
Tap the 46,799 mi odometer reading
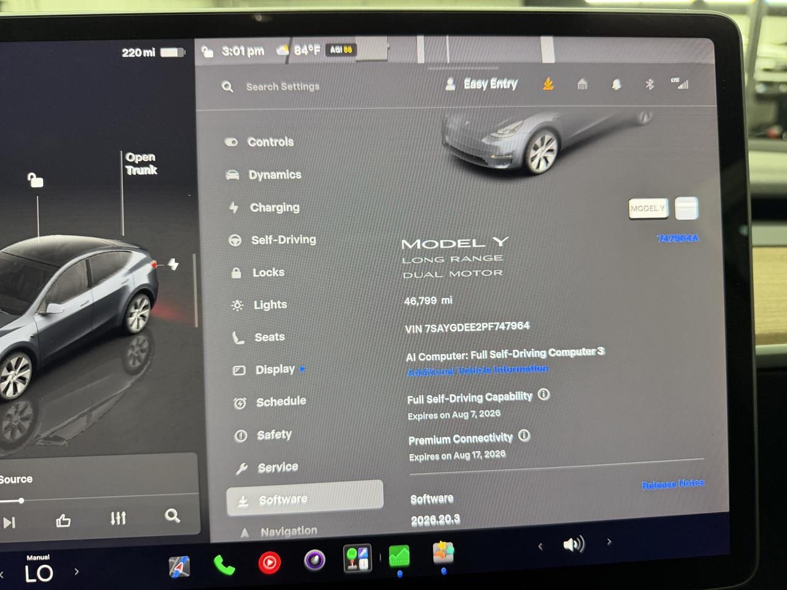(x=428, y=301)
